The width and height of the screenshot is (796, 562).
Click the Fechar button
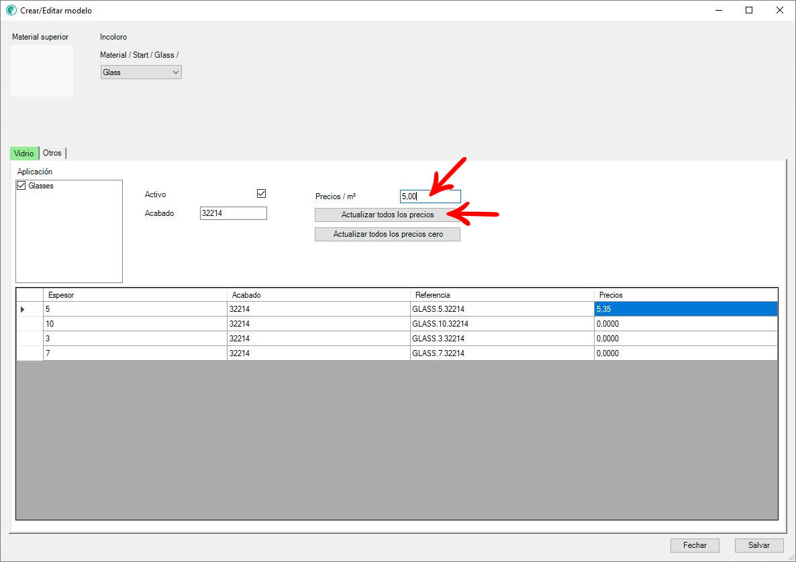tap(695, 545)
